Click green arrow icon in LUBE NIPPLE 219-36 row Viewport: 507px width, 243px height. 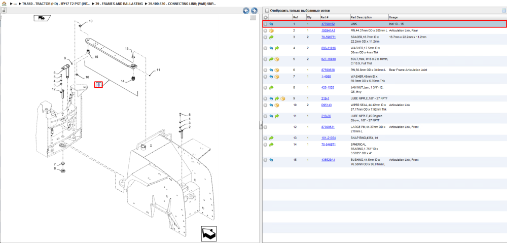click(x=277, y=116)
